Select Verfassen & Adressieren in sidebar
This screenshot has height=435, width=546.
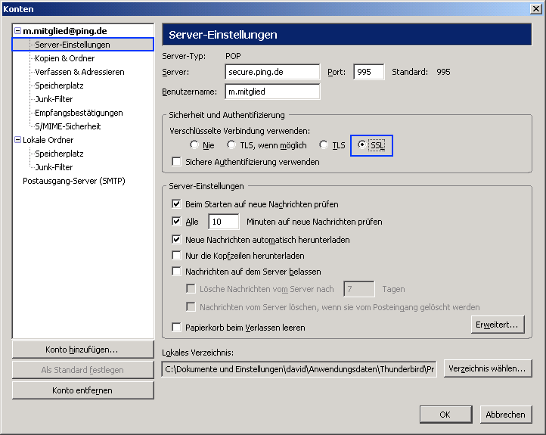[x=79, y=72]
